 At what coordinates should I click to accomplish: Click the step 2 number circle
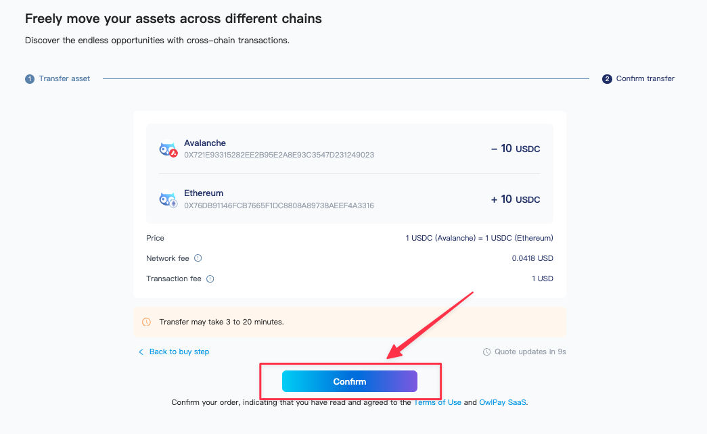point(607,79)
